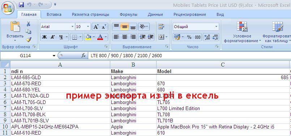The image size is (291, 136).
Task: Select cell with APL-MBP15-24GHz-ME664ZPA
Action: (60, 127)
